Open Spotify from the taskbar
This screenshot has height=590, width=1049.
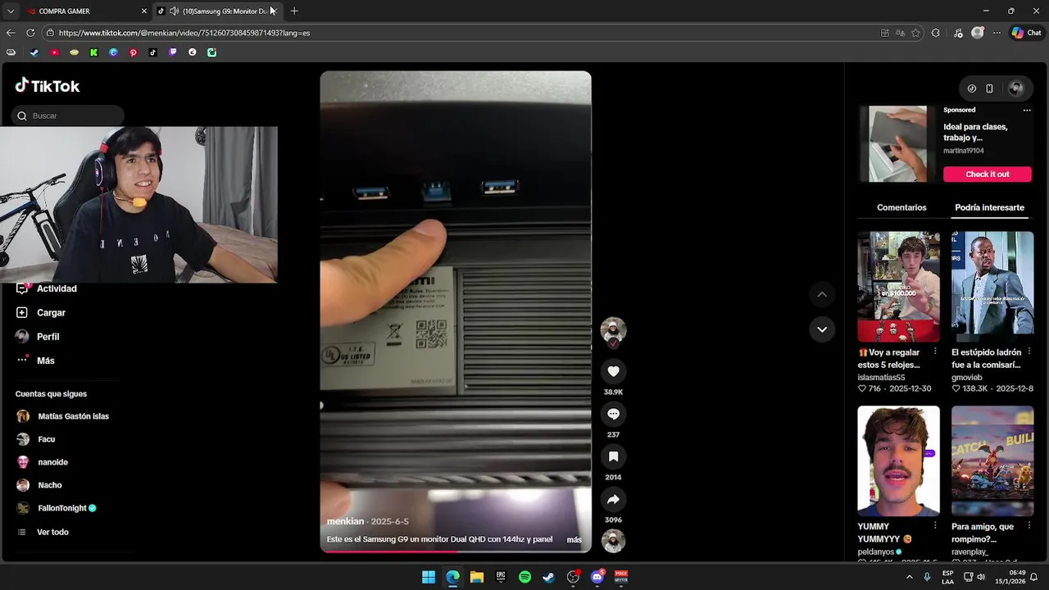coord(524,577)
